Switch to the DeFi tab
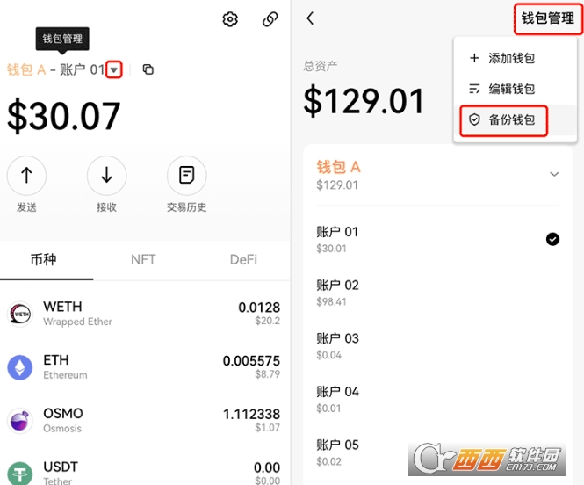 (243, 259)
